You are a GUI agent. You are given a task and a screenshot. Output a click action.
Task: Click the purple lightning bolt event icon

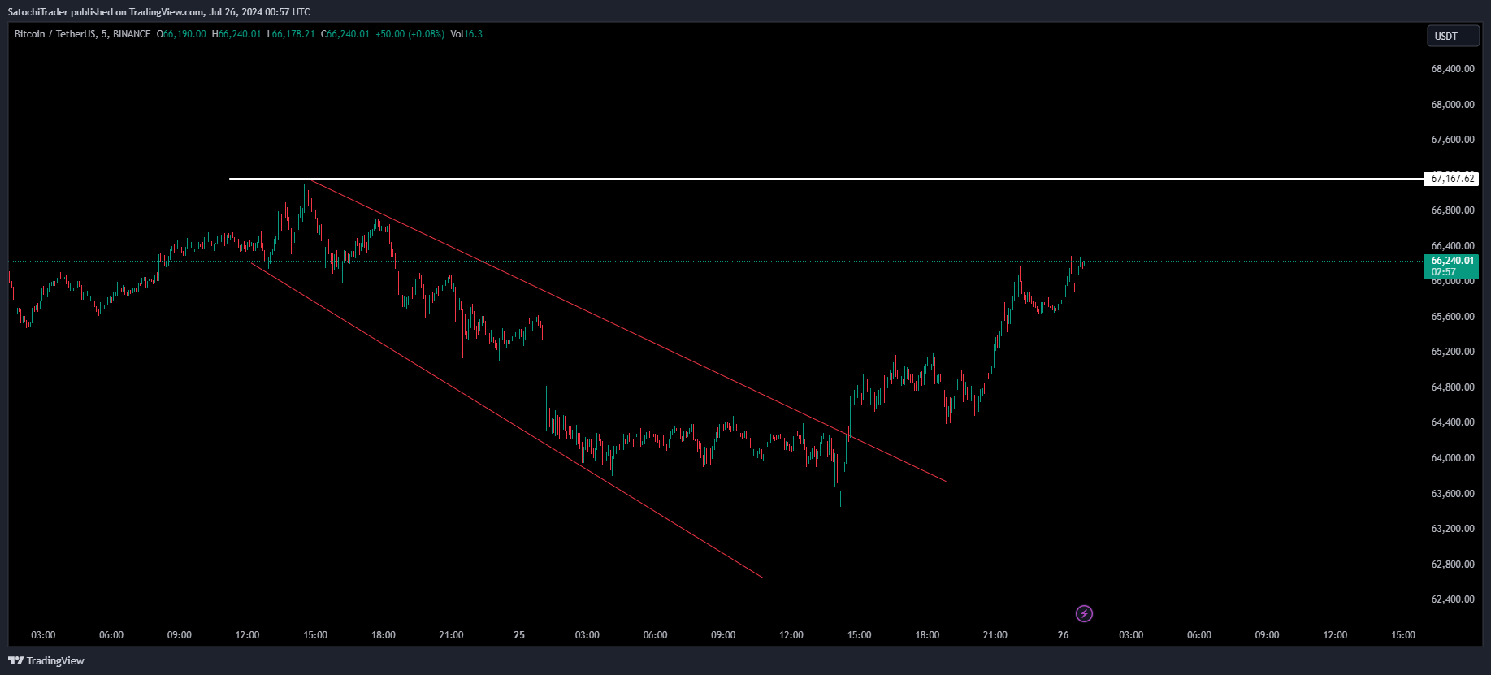click(x=1084, y=613)
